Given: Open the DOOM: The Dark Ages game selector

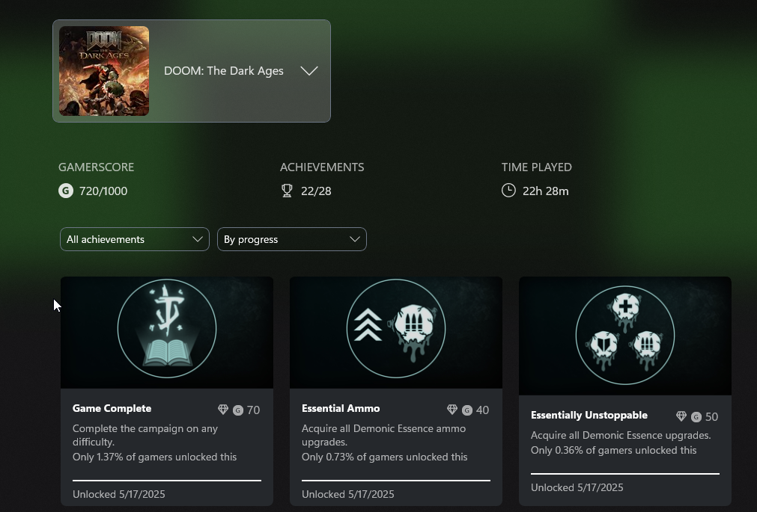Looking at the screenshot, I should pyautogui.click(x=192, y=71).
